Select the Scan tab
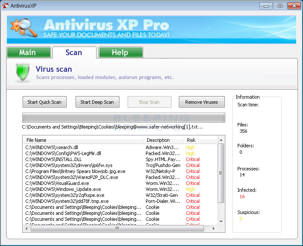Viewport: 303px width, 246px height. click(74, 53)
